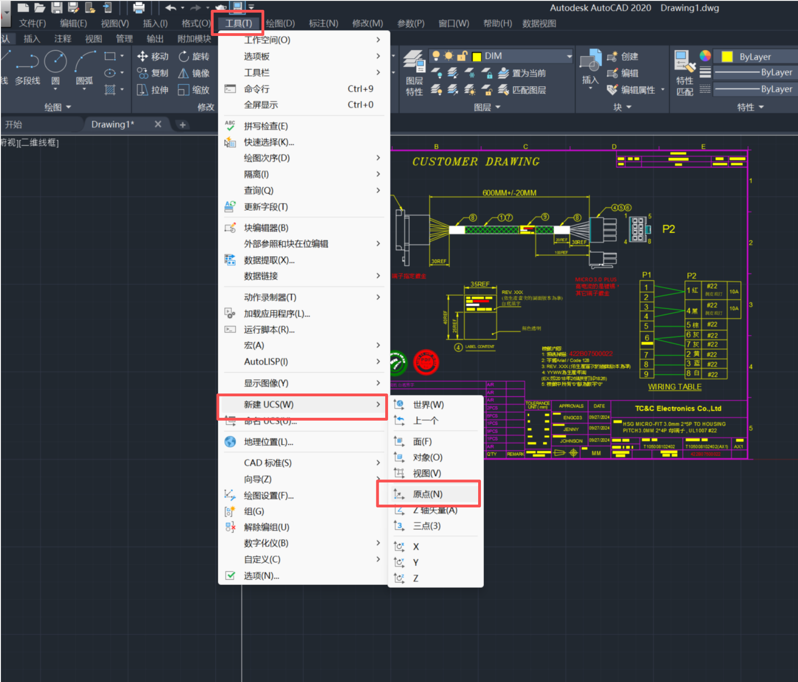798x682 pixels.
Task: Choose Origin (原点) from UCS submenu
Action: tap(427, 494)
